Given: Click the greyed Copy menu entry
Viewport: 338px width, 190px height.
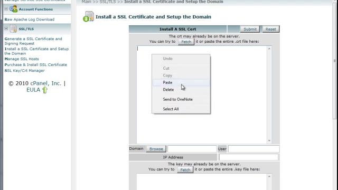Looking at the screenshot, I should coord(181,75).
